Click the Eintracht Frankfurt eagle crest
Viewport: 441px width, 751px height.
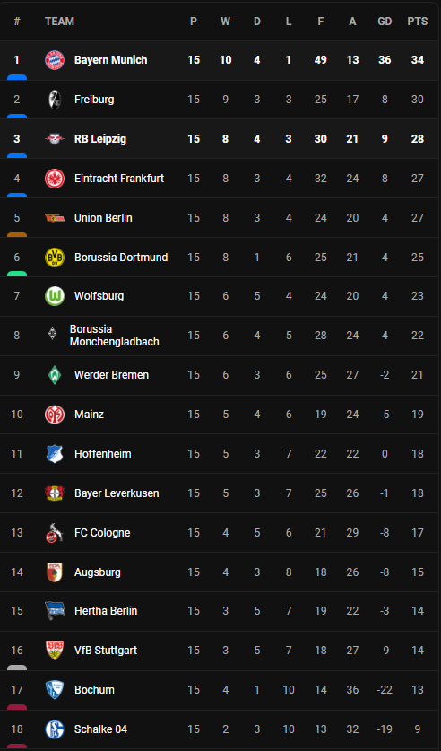pos(55,179)
